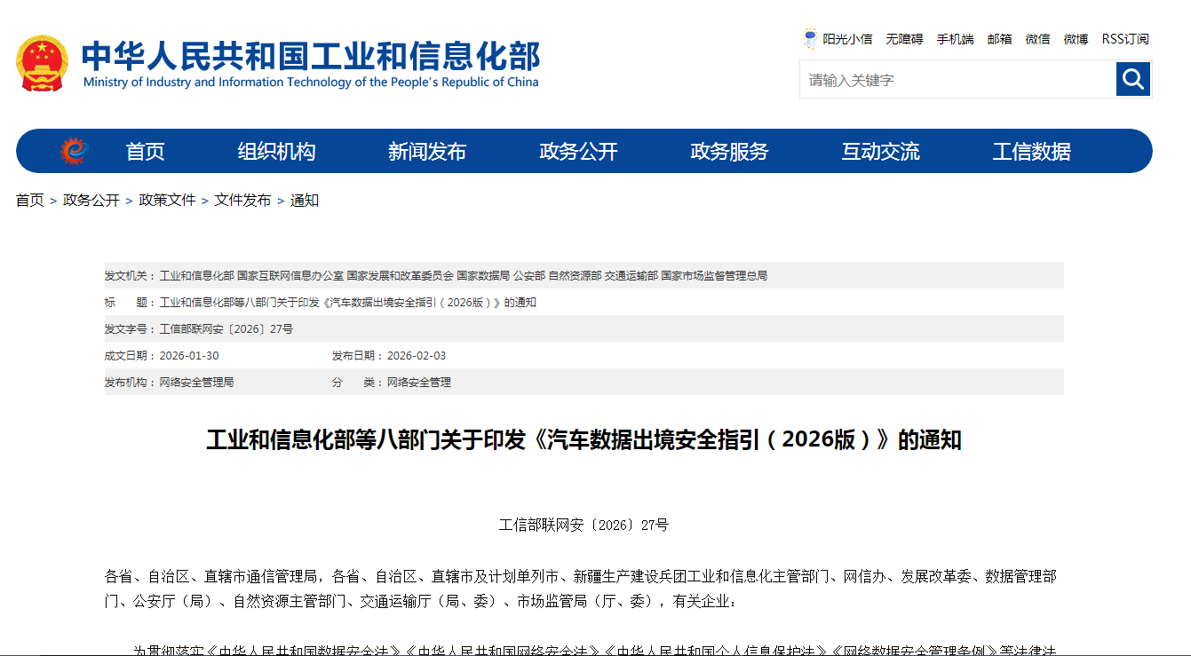The height and width of the screenshot is (656, 1191).
Task: Open the 互动交流 menu
Action: click(x=880, y=151)
